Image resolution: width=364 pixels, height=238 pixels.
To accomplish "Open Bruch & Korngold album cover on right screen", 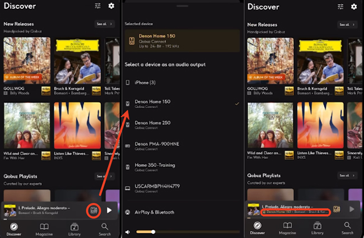I will pos(320,61).
